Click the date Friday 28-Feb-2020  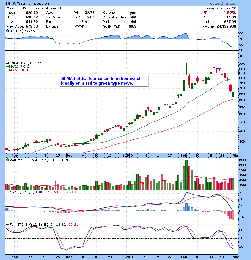click(221, 8)
